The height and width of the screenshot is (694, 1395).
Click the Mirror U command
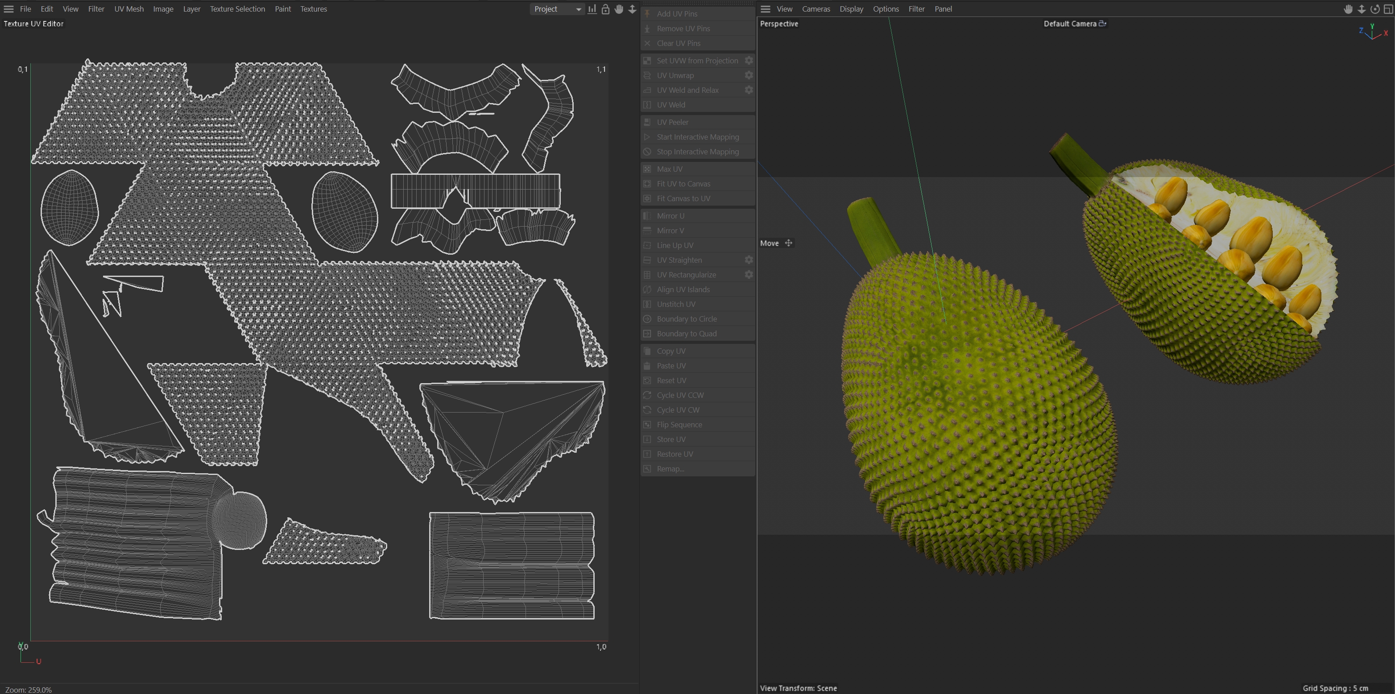point(671,215)
